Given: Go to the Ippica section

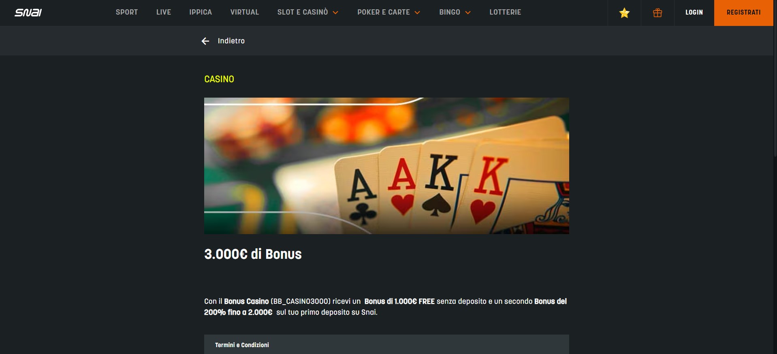Looking at the screenshot, I should [201, 12].
